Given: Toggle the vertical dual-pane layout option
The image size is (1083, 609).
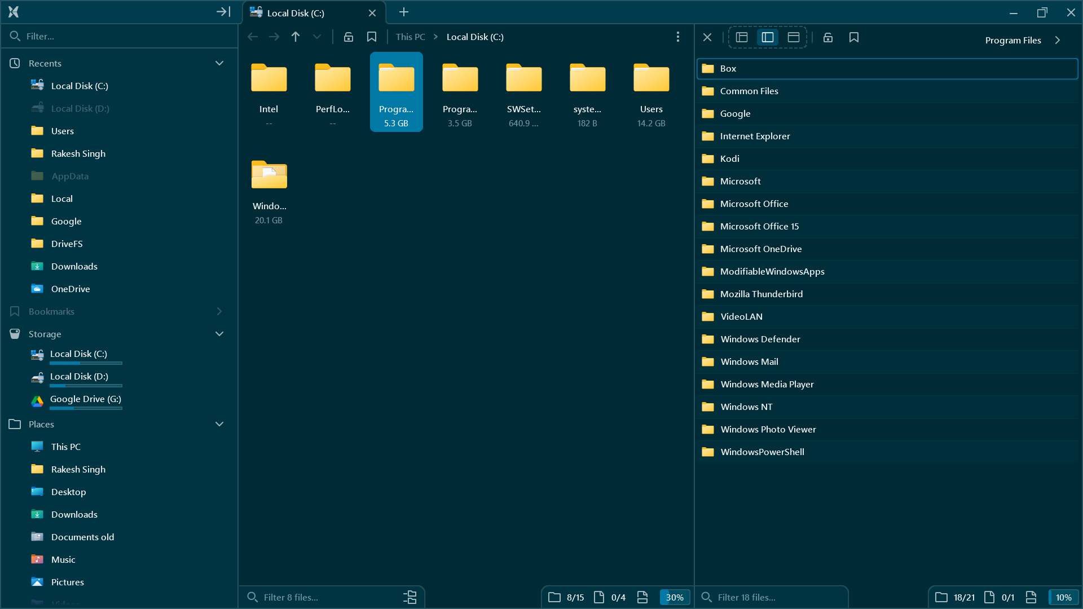Looking at the screenshot, I should tap(768, 37).
